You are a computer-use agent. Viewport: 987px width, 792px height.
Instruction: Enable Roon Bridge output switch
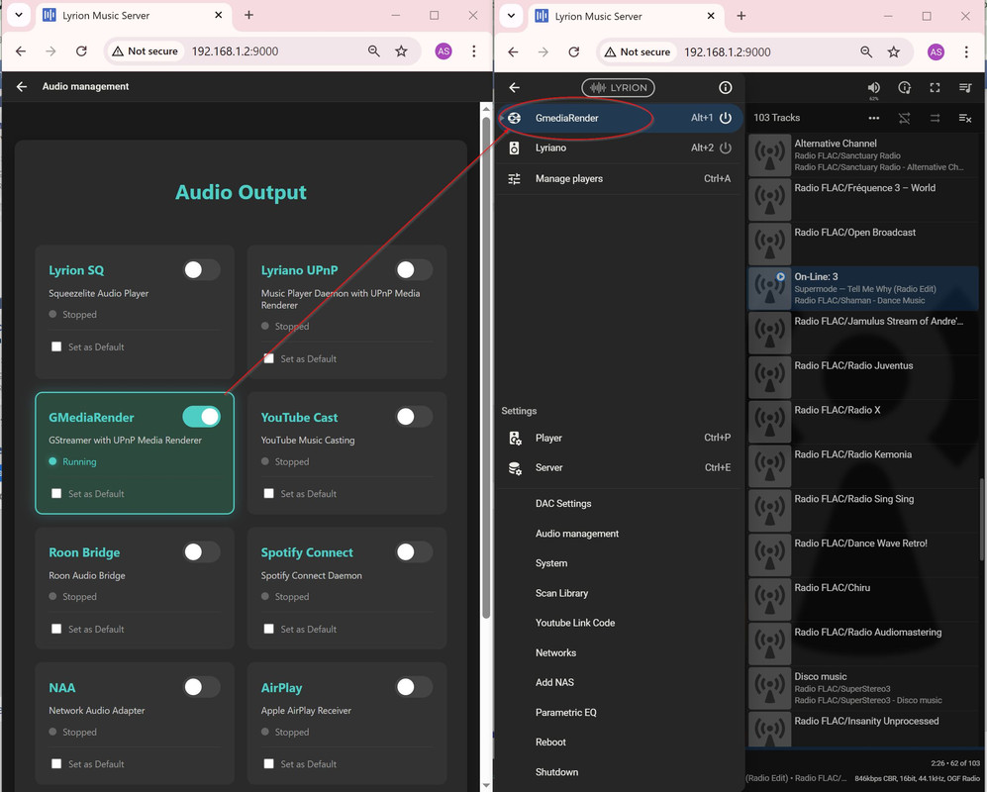(x=201, y=552)
